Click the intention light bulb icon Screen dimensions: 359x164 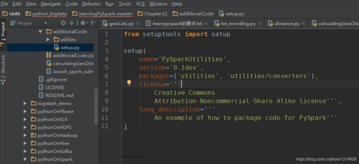(x=129, y=83)
